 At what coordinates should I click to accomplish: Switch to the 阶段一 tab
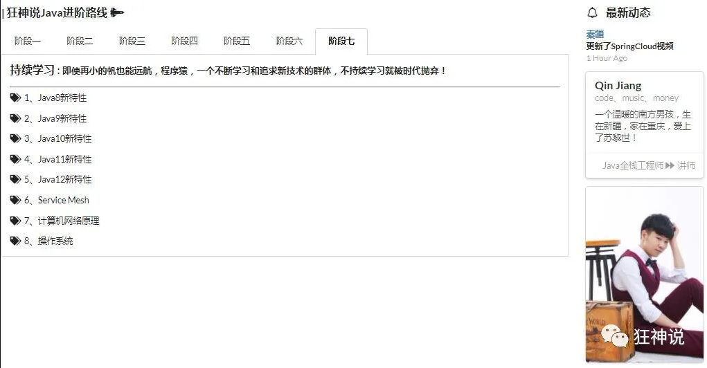pyautogui.click(x=28, y=41)
